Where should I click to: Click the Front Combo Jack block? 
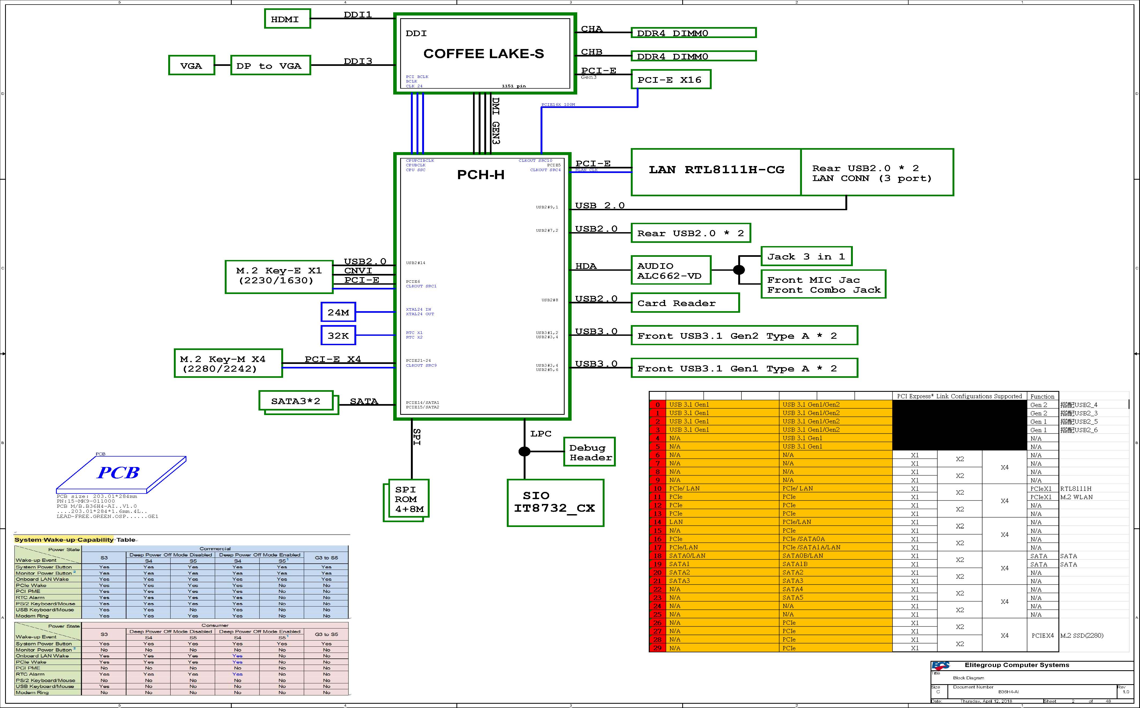(x=823, y=284)
